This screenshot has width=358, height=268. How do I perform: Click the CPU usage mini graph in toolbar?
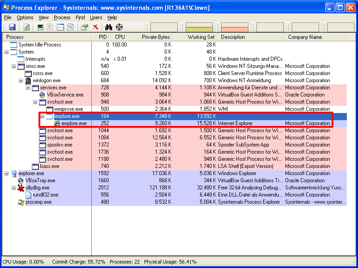pos(164,27)
